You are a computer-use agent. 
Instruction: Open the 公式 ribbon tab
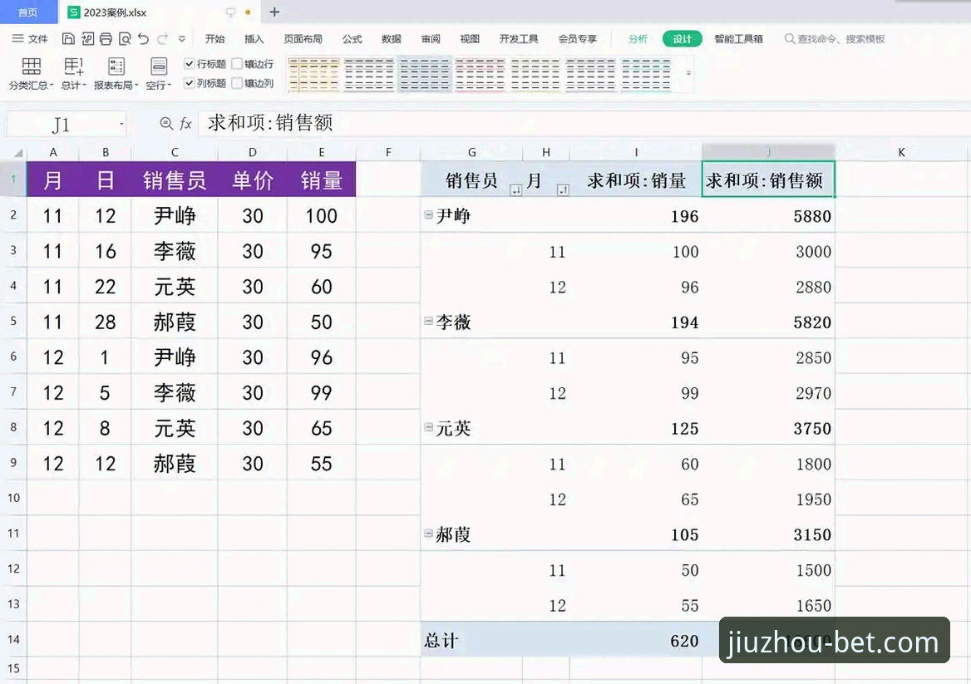pyautogui.click(x=352, y=39)
